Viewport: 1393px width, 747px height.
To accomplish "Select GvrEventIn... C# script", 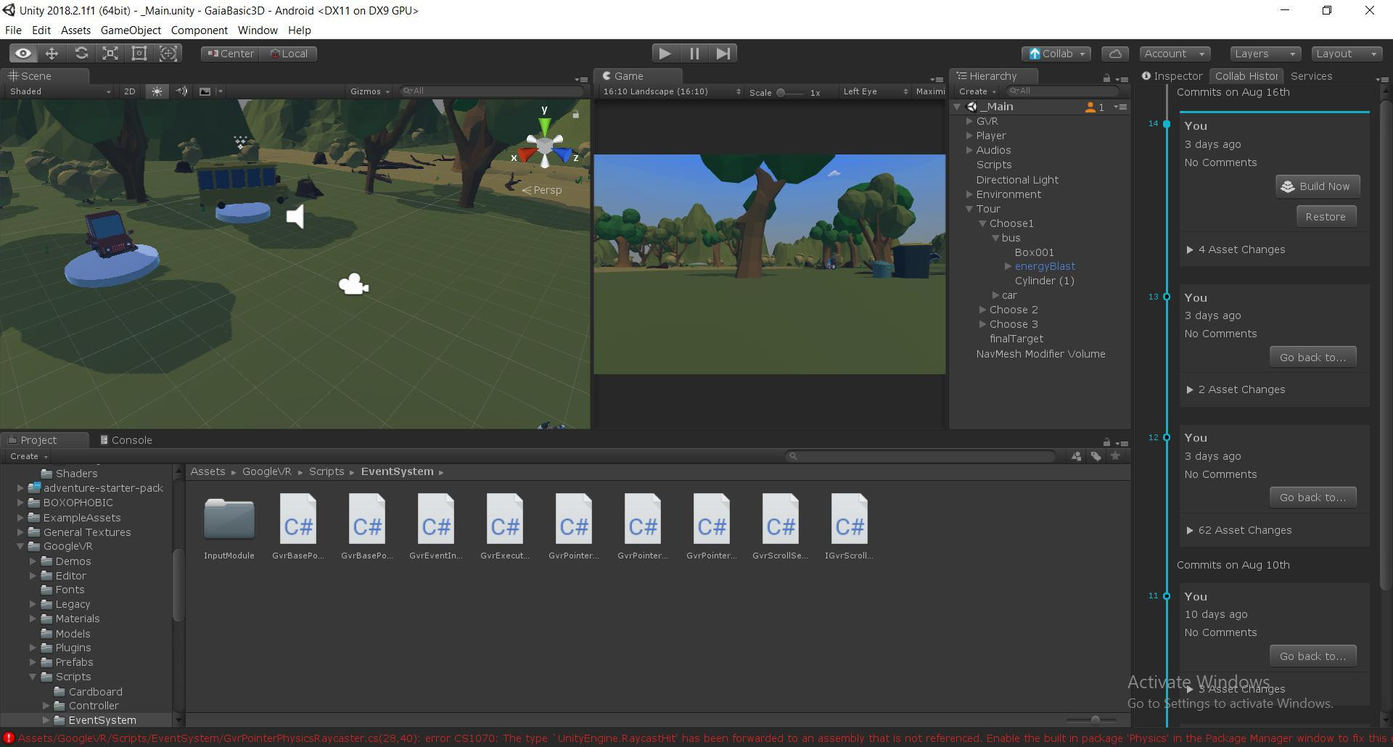I will pyautogui.click(x=436, y=527).
